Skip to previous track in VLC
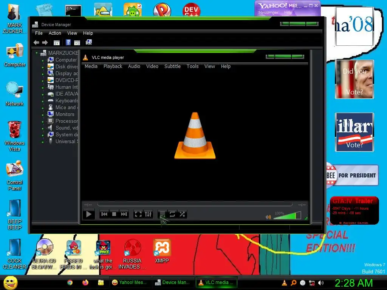This screenshot has height=290, width=387. tap(104, 214)
